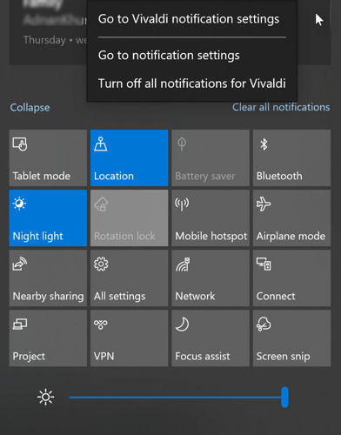Enable Airplane mode label
Image resolution: width=341 pixels, height=435 pixels.
[291, 237]
